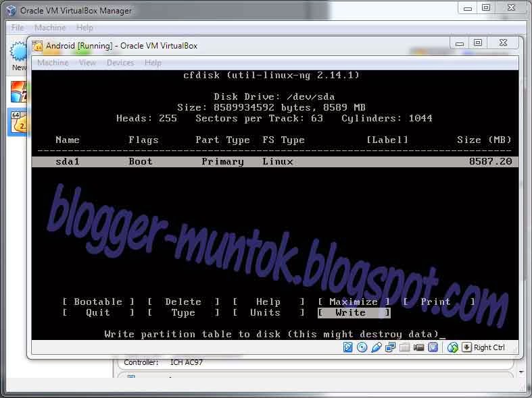
Task: Open Help menu in VirtualBox Manager
Action: (x=84, y=28)
